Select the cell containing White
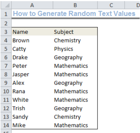Screen dimensions: 140x133 pos(32,100)
